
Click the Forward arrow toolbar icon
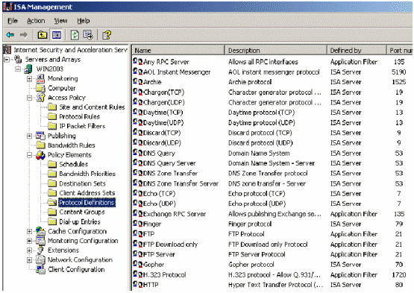(x=24, y=34)
